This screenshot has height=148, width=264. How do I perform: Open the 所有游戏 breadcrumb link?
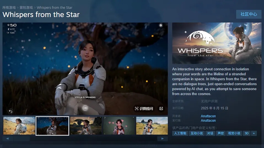(9, 8)
